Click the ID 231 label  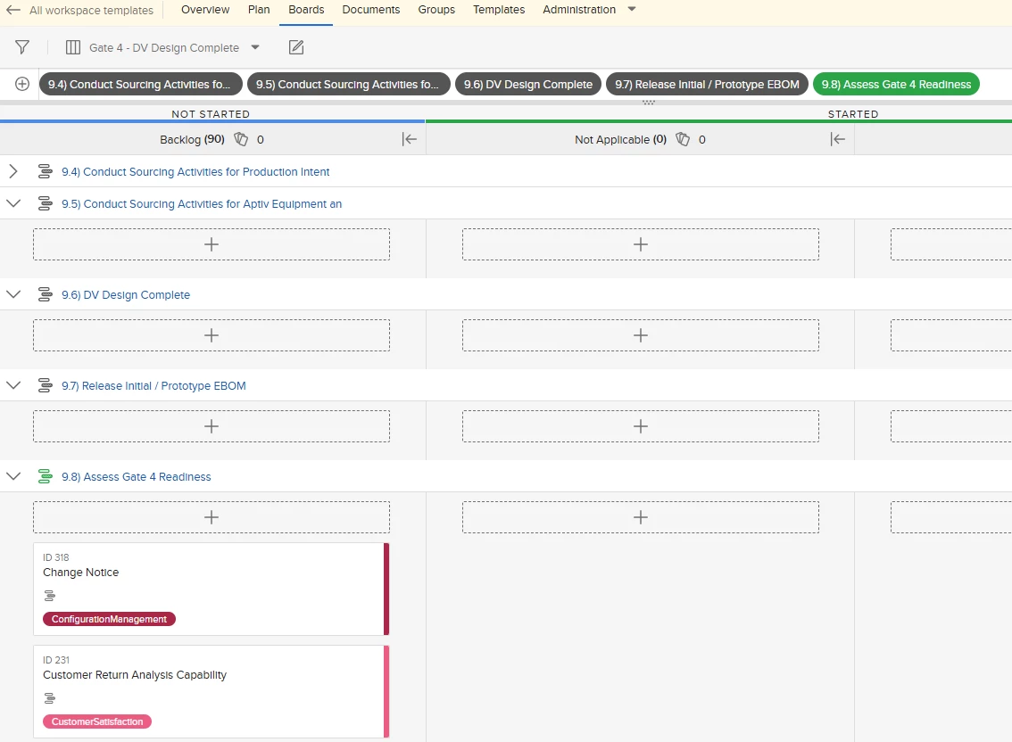[55, 660]
